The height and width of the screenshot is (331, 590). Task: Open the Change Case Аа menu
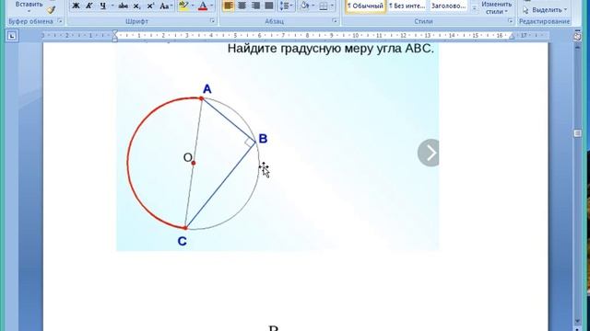[166, 6]
